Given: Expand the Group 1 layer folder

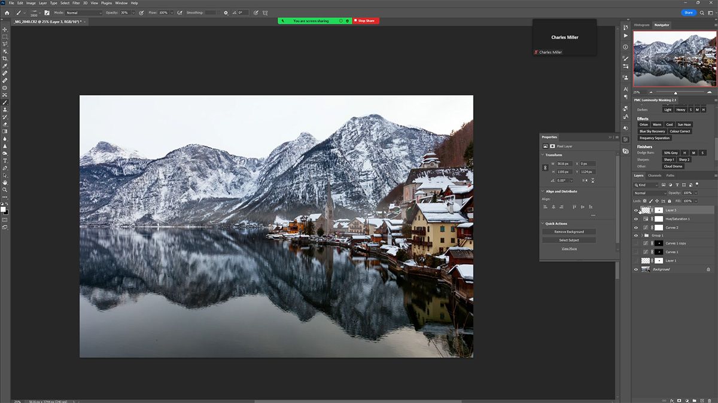Looking at the screenshot, I should 641,236.
